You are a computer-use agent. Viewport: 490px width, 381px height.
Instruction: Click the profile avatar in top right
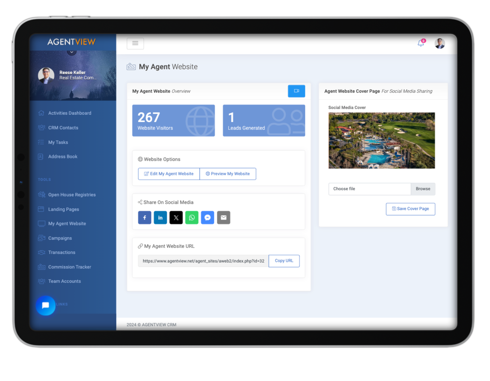coord(439,43)
